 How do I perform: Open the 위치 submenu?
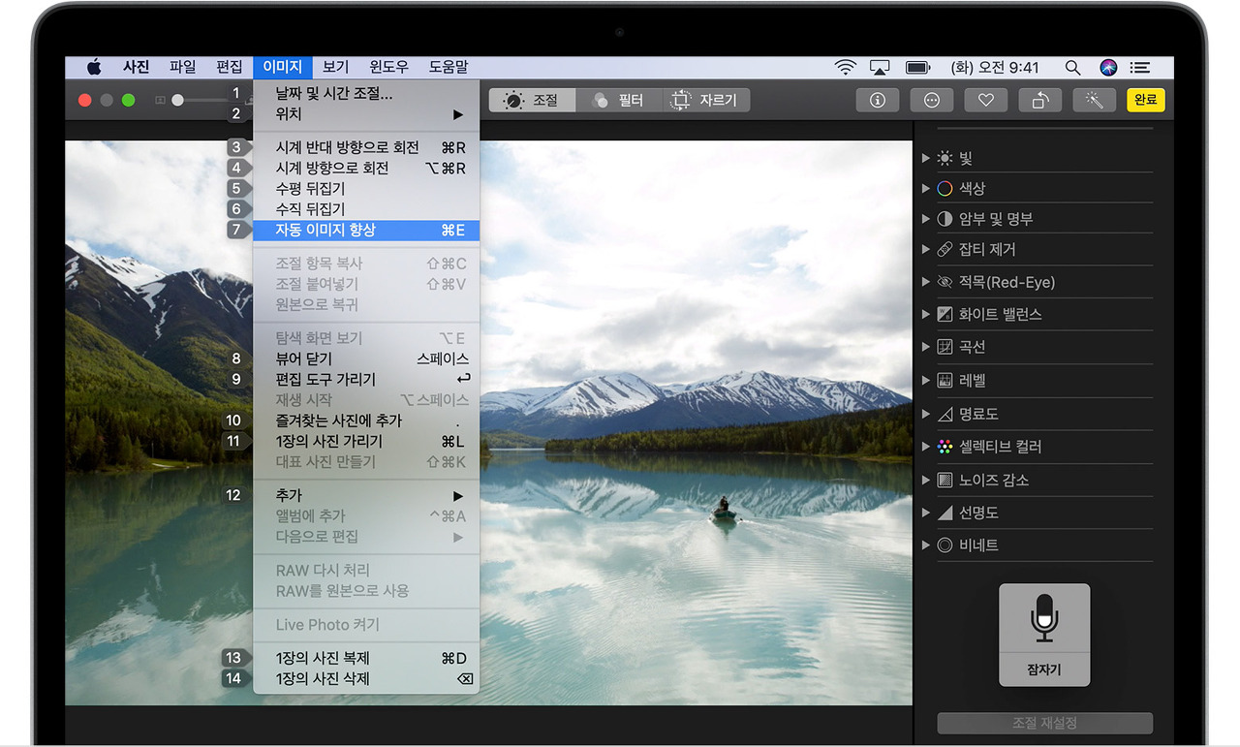pyautogui.click(x=366, y=114)
